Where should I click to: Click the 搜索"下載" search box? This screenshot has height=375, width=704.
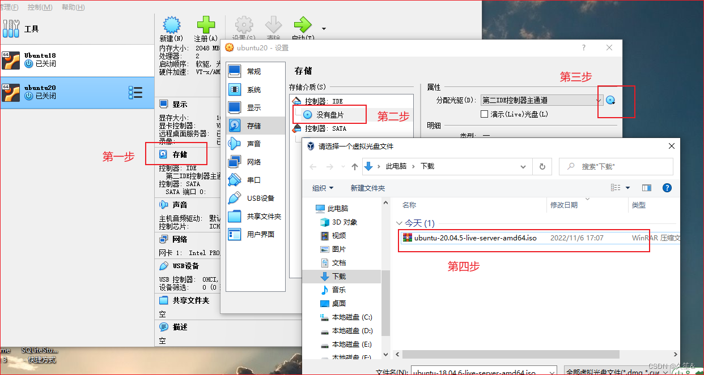[616, 166]
